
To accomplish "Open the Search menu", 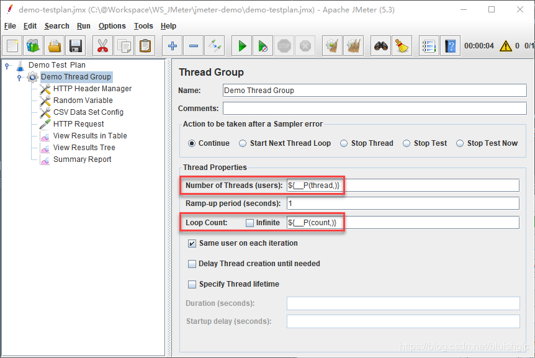I will pyautogui.click(x=56, y=26).
